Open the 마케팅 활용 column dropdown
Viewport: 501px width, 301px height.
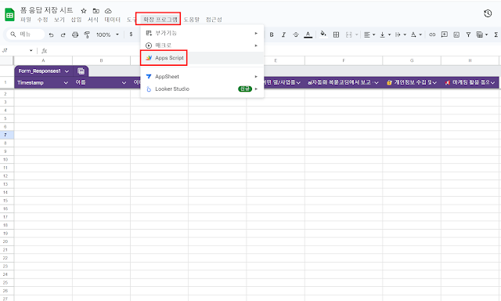(x=492, y=83)
